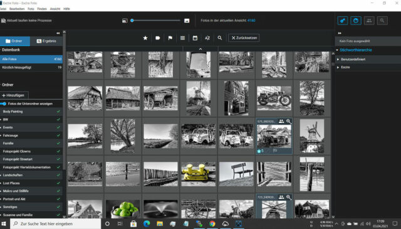Click circular refresh panel icon top right

(x=356, y=21)
